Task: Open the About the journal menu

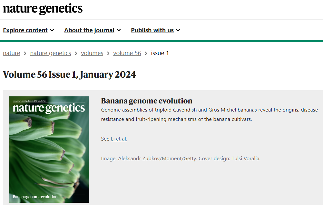Action: (89, 30)
